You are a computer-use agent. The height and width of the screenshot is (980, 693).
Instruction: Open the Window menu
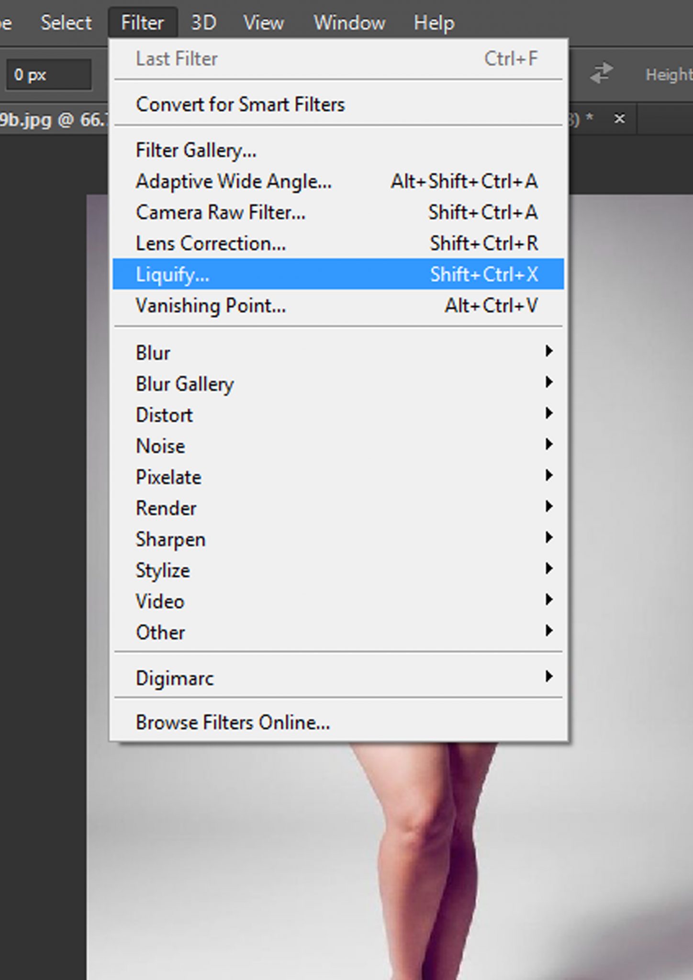pos(349,22)
